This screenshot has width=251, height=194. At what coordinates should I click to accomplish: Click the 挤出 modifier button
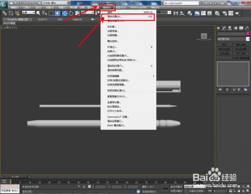tap(224, 45)
